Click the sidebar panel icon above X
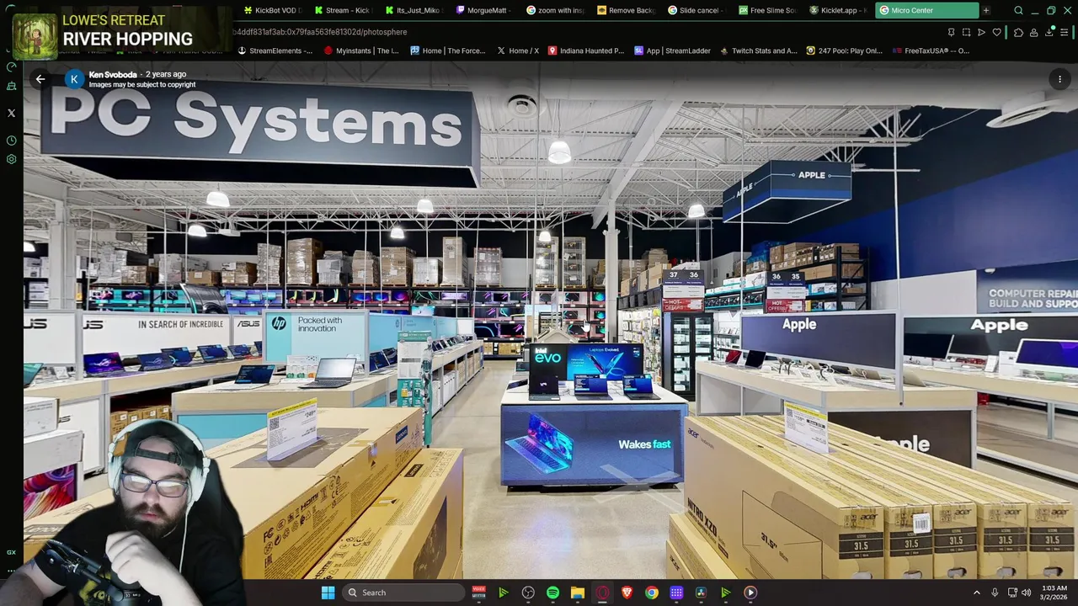Image resolution: width=1078 pixels, height=606 pixels. 11,86
